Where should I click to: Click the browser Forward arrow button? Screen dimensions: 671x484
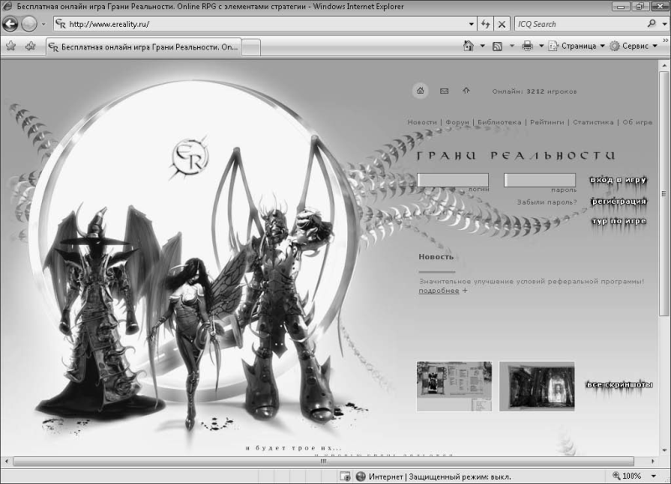(x=29, y=24)
